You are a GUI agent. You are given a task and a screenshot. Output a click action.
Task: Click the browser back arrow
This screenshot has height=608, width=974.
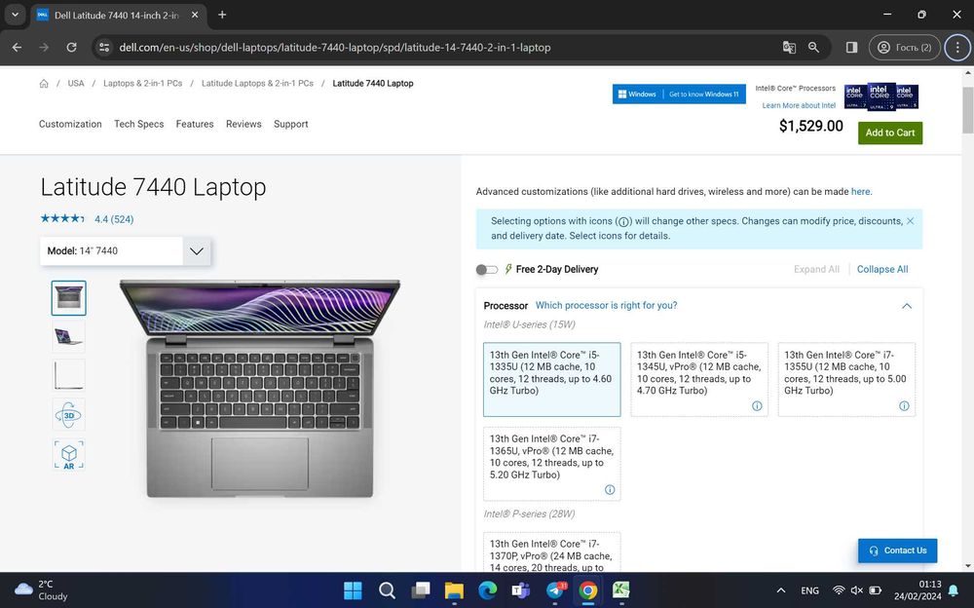pos(17,47)
